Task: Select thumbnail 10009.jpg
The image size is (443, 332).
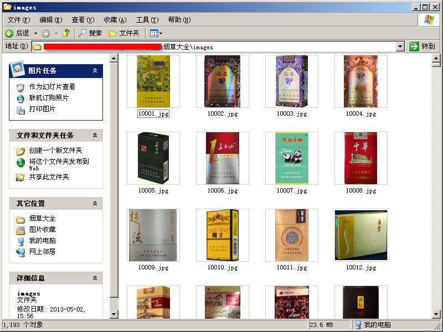Action: click(153, 235)
